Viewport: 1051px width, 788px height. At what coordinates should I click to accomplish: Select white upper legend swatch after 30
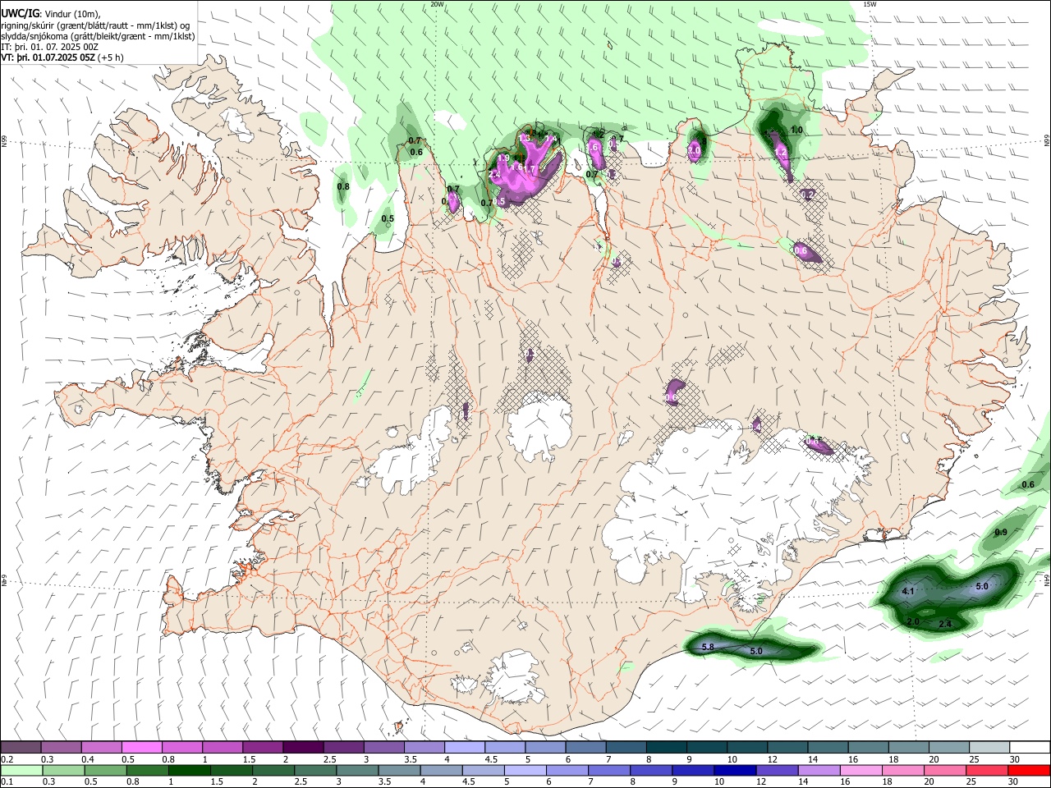1028,747
